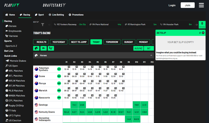Open NRL Matches quick link
The height and width of the screenshot is (123, 209).
click(14, 71)
